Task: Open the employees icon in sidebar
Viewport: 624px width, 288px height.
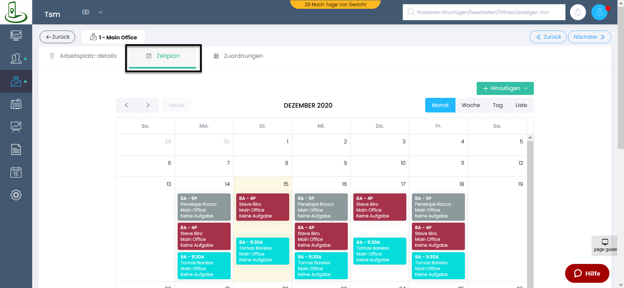Action: [16, 59]
